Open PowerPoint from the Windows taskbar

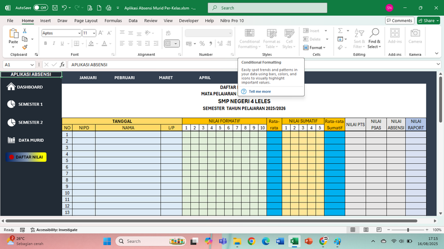click(x=309, y=241)
